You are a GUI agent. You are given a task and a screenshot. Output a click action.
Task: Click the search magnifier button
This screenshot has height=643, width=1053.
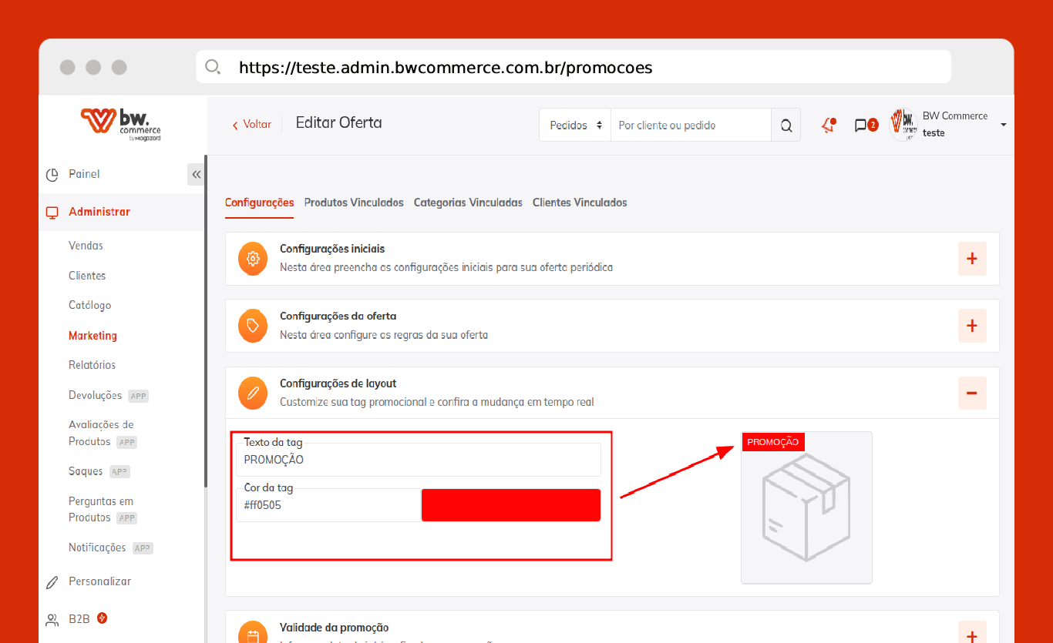pyautogui.click(x=786, y=126)
